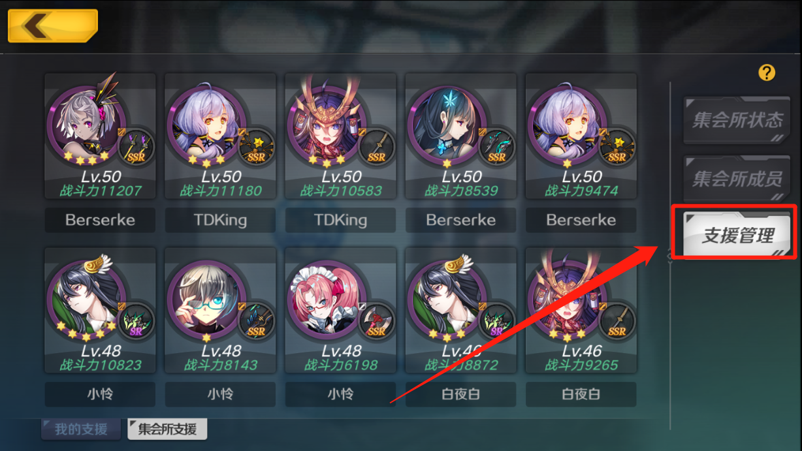Switch to 集会所支援 tab
Screen dimensions: 802x451
coord(167,429)
